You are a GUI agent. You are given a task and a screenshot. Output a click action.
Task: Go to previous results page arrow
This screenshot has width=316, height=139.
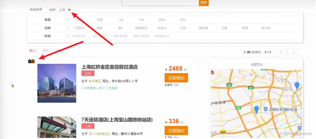pos(280,52)
